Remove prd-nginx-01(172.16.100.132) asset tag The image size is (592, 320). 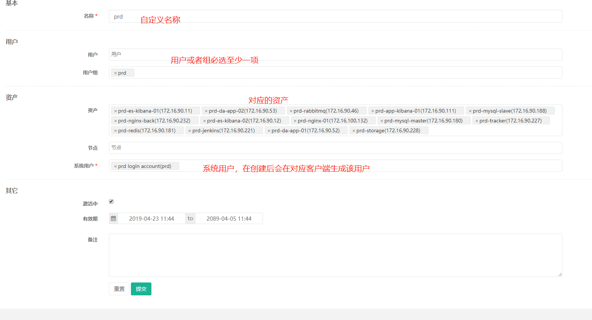(x=295, y=121)
